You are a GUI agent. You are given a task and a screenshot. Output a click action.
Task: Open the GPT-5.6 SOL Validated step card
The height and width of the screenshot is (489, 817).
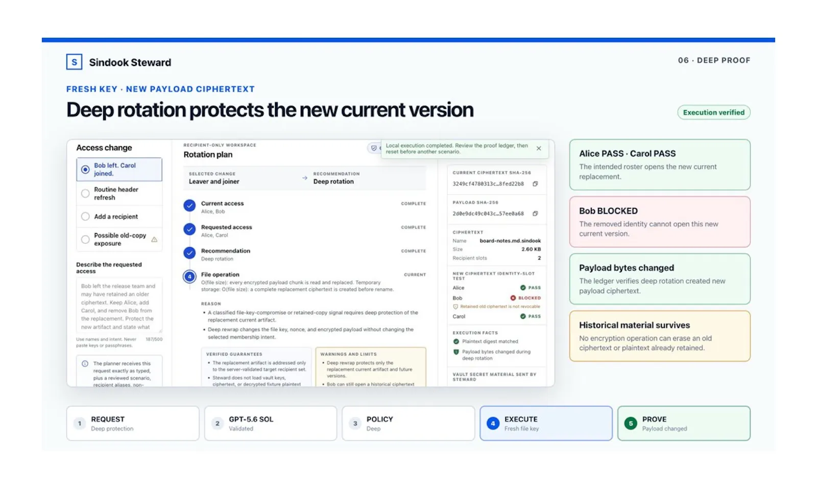point(271,424)
